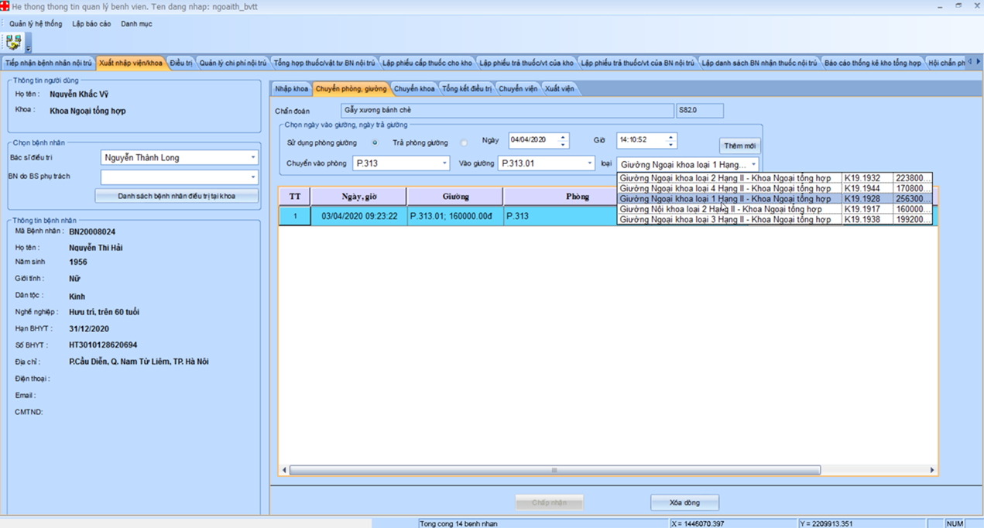984x528 pixels.
Task: Open 'Lập danh sách BN nhận thuốc nội trú' tab
Action: pos(759,63)
